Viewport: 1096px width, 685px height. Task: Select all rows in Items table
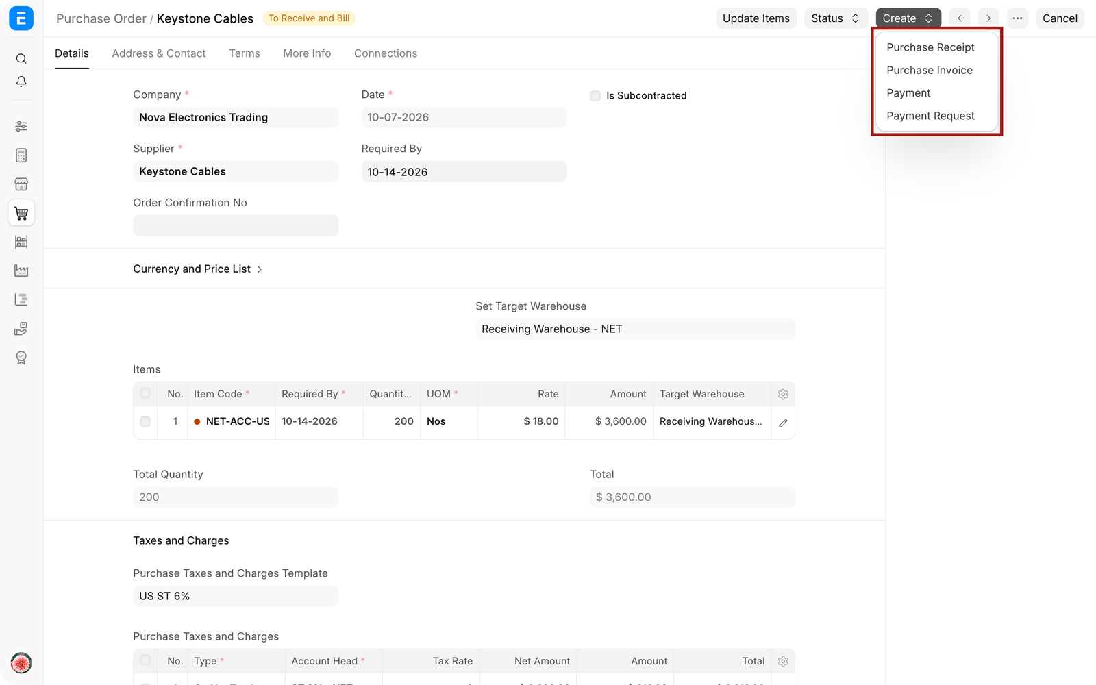tap(145, 393)
